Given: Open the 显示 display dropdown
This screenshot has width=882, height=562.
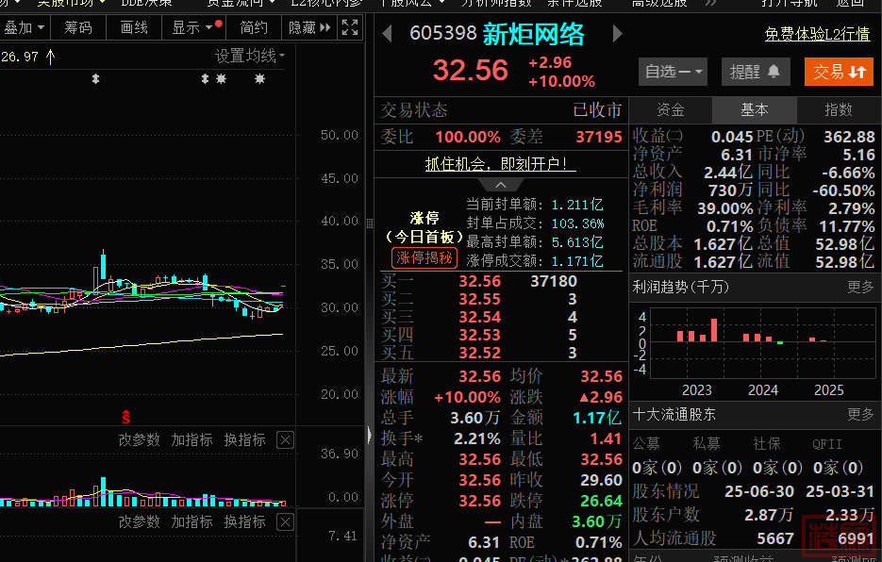Looking at the screenshot, I should [193, 27].
